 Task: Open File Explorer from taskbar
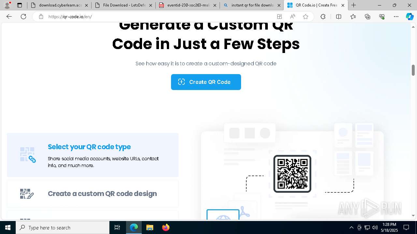[x=150, y=227]
